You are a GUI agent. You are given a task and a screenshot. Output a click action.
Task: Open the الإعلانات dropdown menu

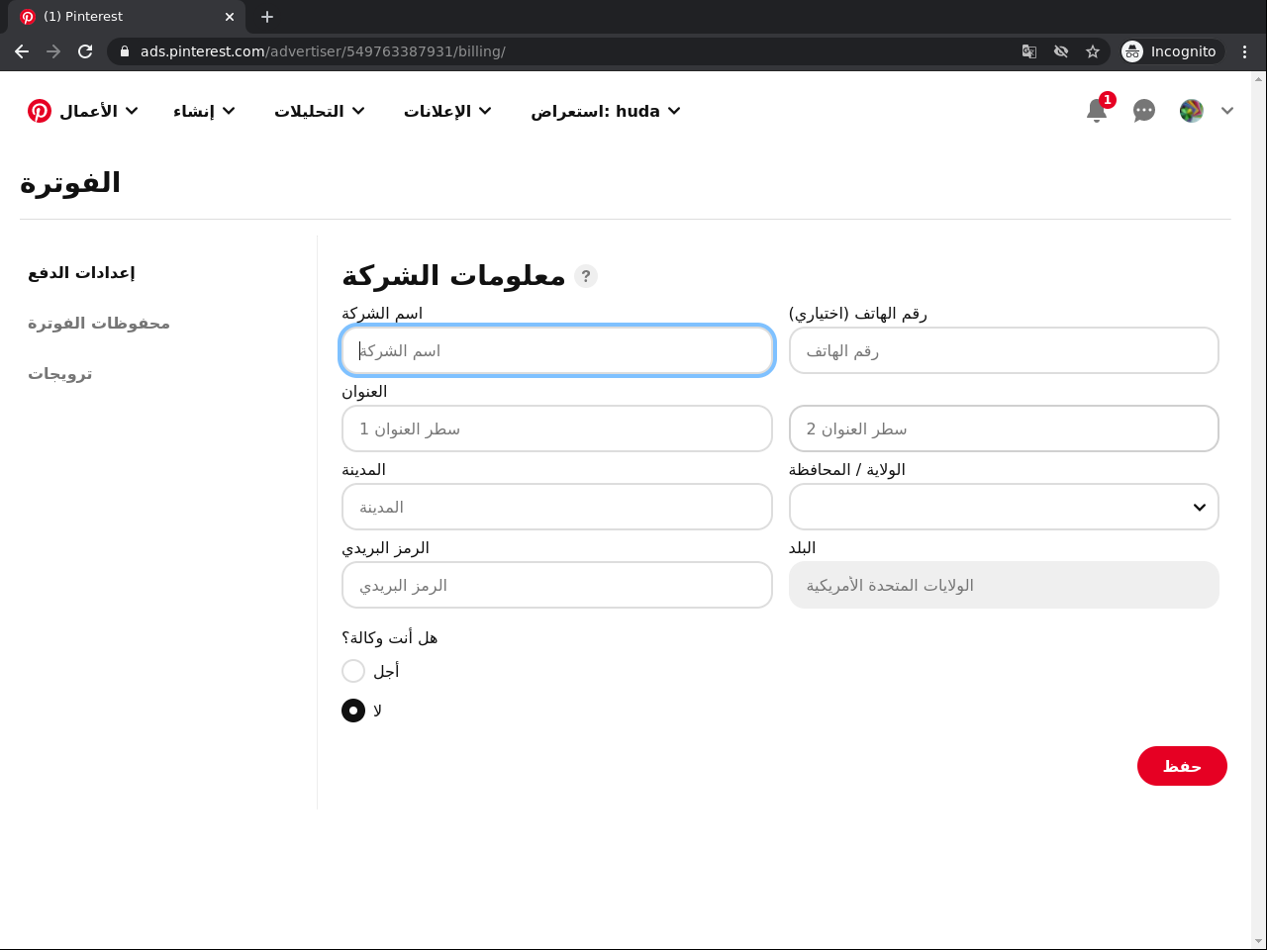point(447,111)
